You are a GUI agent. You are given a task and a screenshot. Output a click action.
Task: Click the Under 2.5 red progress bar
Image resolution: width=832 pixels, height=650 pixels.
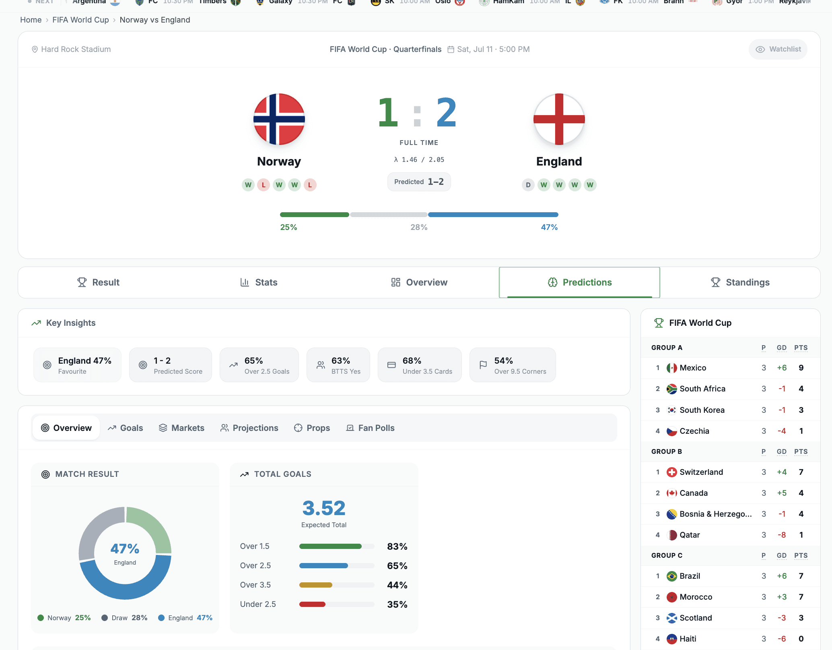click(312, 604)
